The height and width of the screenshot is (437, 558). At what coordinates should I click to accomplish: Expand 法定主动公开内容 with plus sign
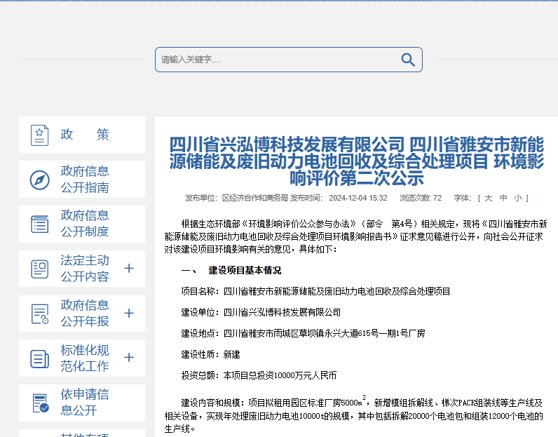point(129,268)
